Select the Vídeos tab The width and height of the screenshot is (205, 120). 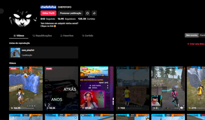(x=19, y=36)
